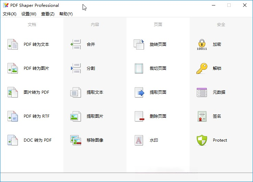Viewport: 253px width, 182px height.
Task: Choose the PDF 转为图片 label
Action: pyautogui.click(x=36, y=68)
